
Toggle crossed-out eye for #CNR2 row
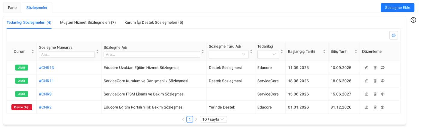point(383,107)
